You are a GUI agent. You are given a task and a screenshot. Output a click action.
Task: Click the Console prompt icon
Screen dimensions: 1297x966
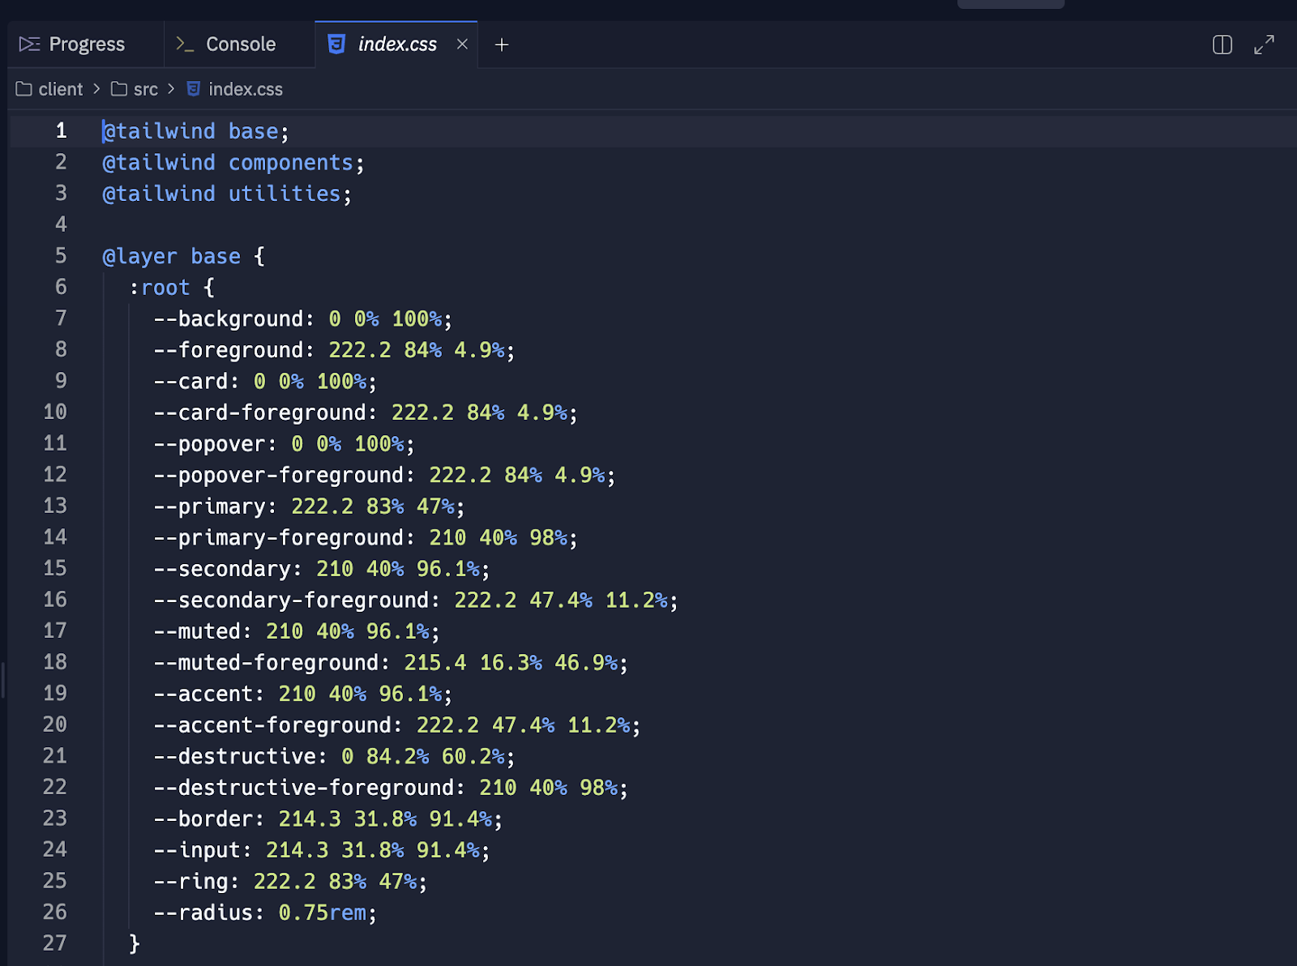point(185,45)
